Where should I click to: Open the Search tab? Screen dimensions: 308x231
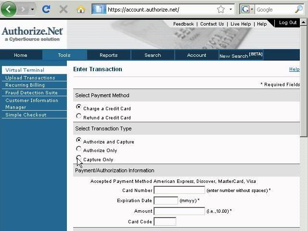tap(153, 55)
